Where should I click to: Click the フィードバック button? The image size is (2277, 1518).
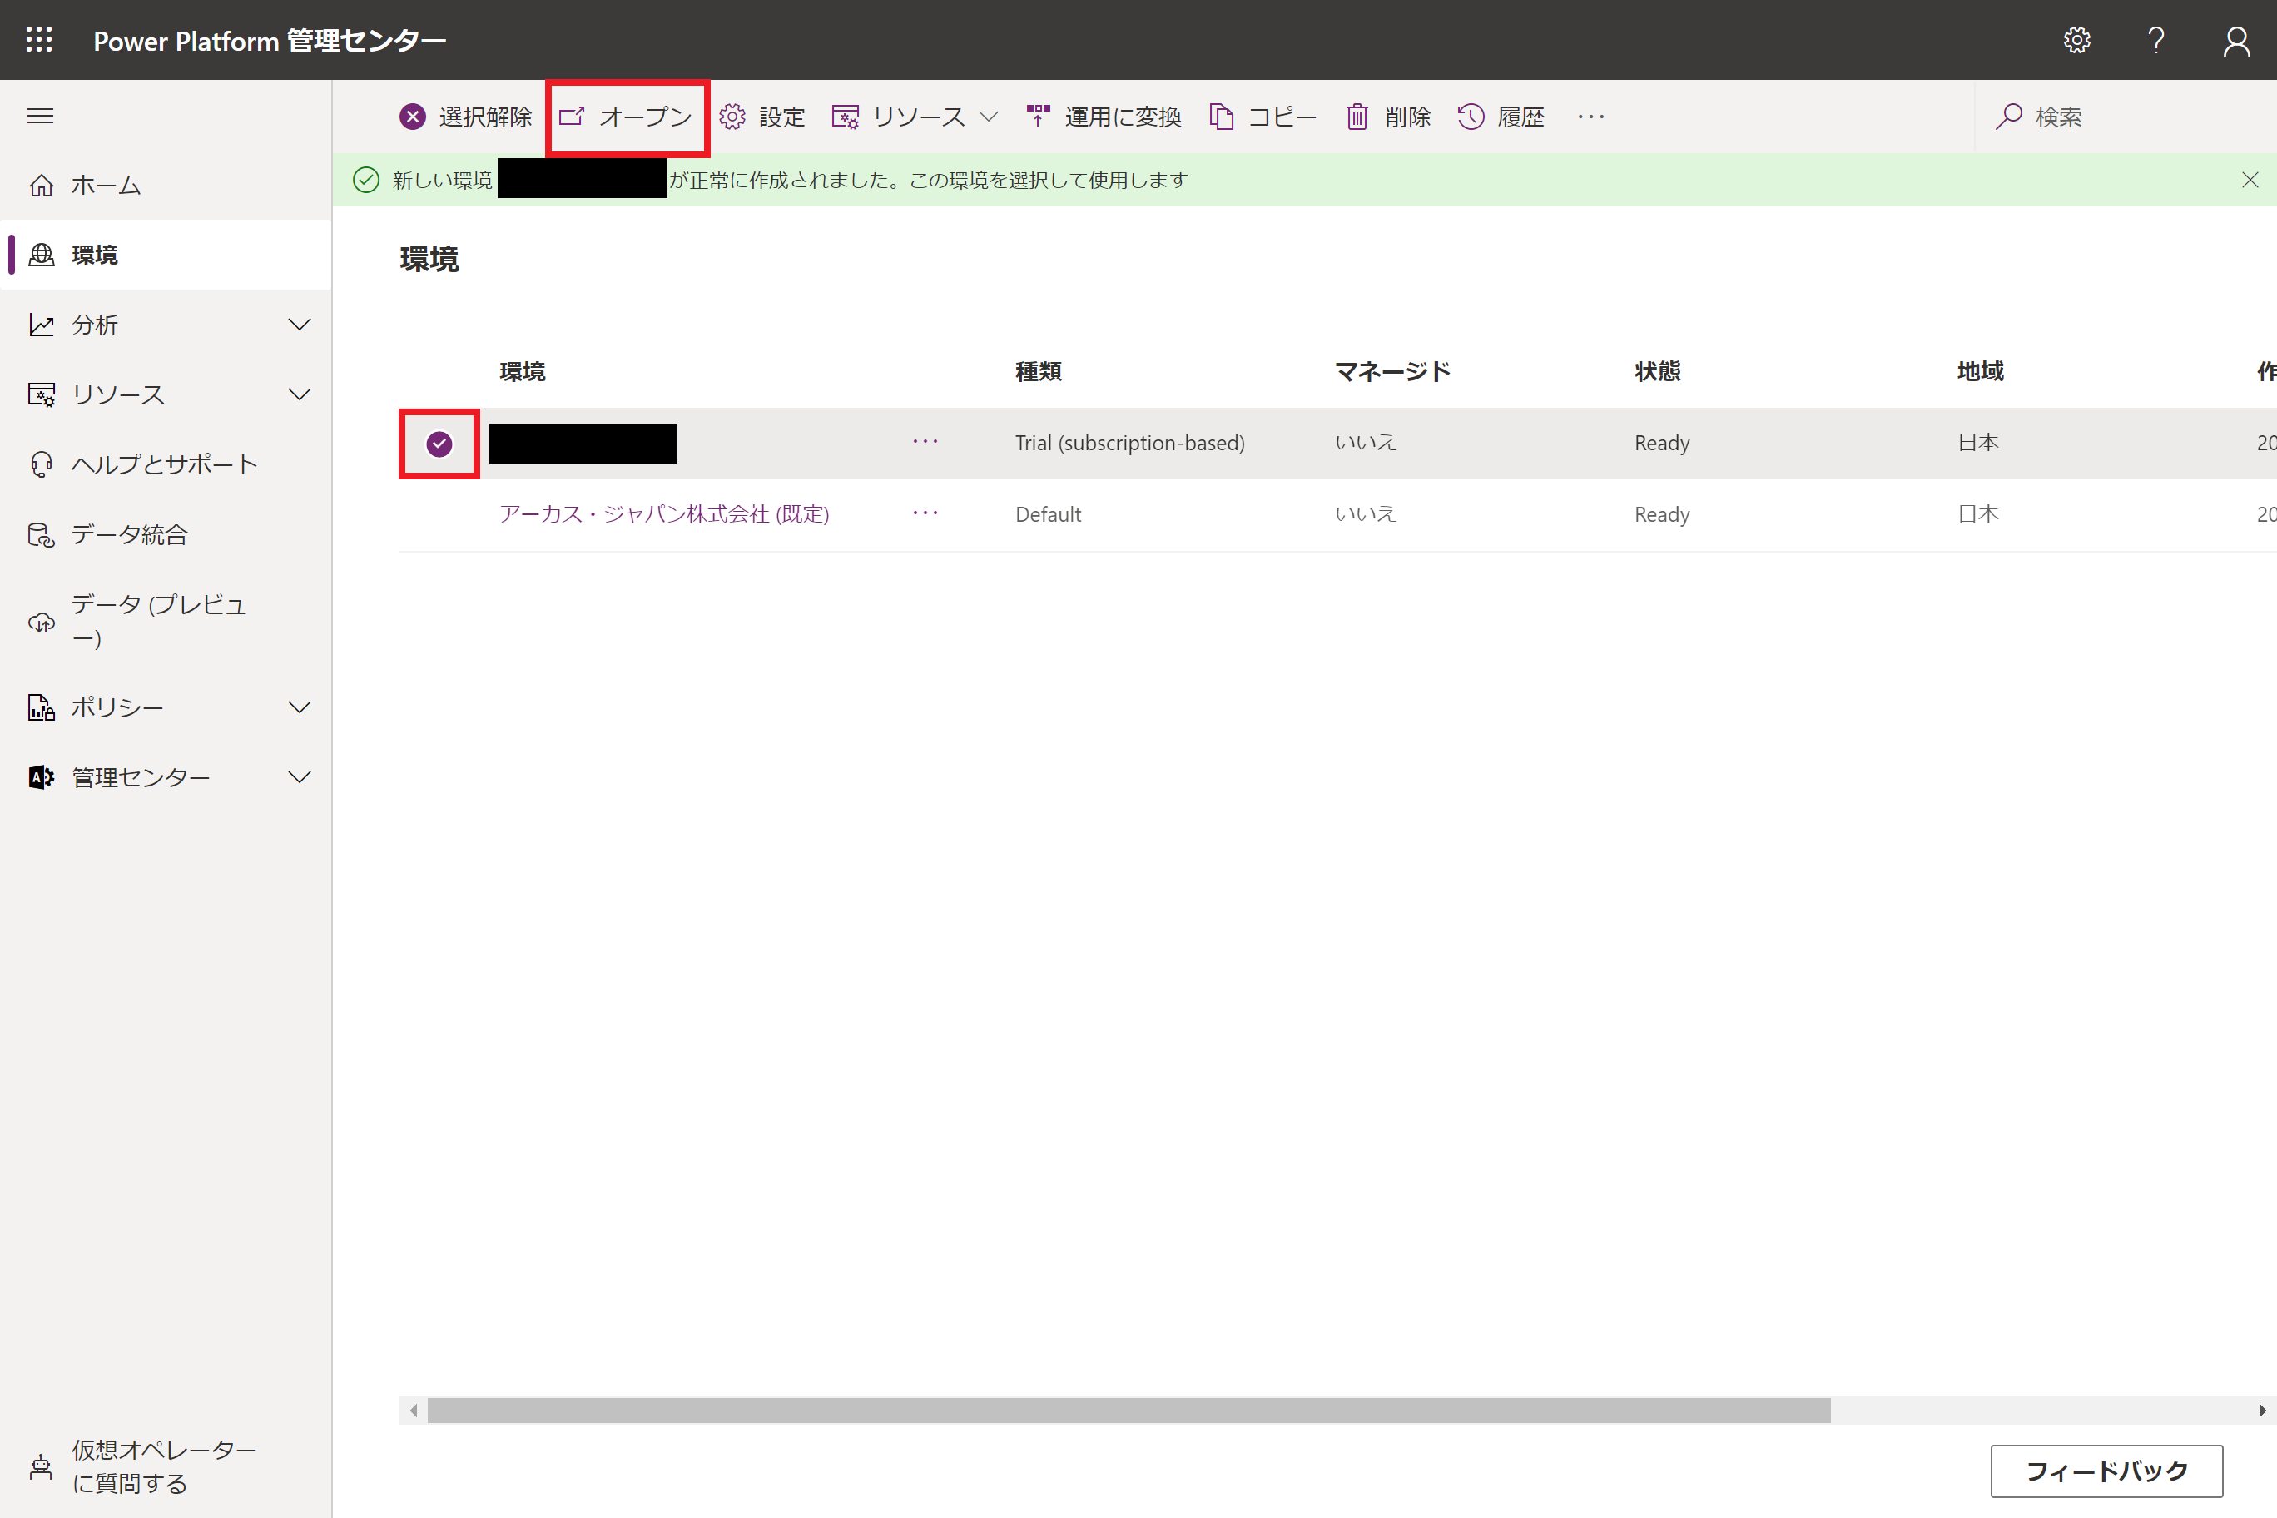tap(2106, 1471)
